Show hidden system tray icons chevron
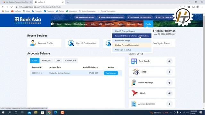Screen dimensions: 205x115 coord(171,112)
